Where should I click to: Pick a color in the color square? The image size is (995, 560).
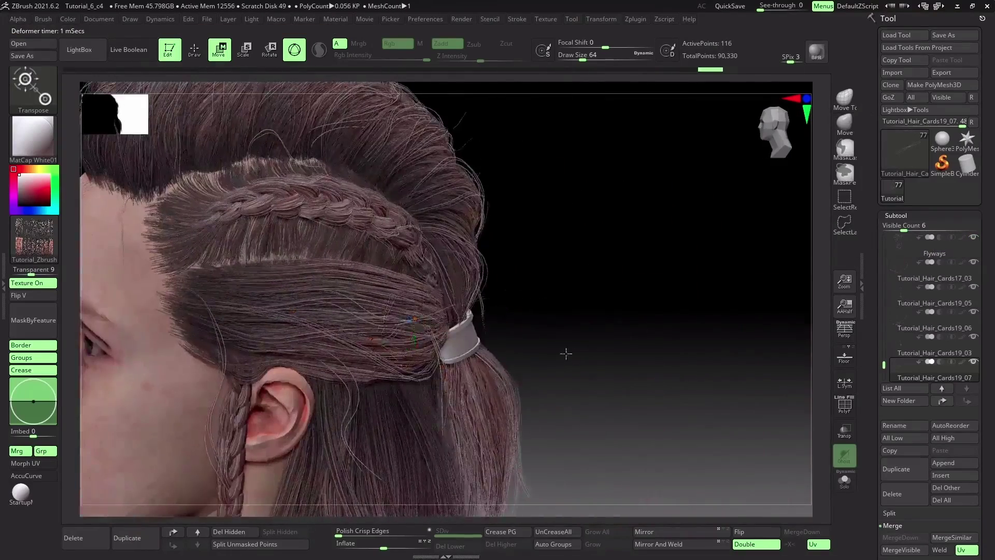click(34, 190)
